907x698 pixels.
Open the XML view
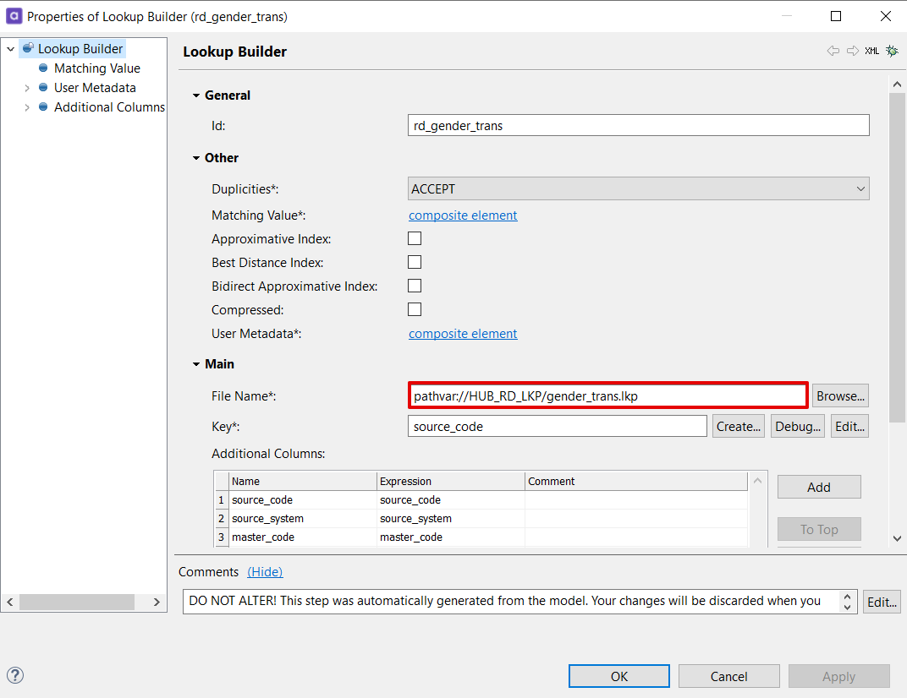click(x=871, y=51)
